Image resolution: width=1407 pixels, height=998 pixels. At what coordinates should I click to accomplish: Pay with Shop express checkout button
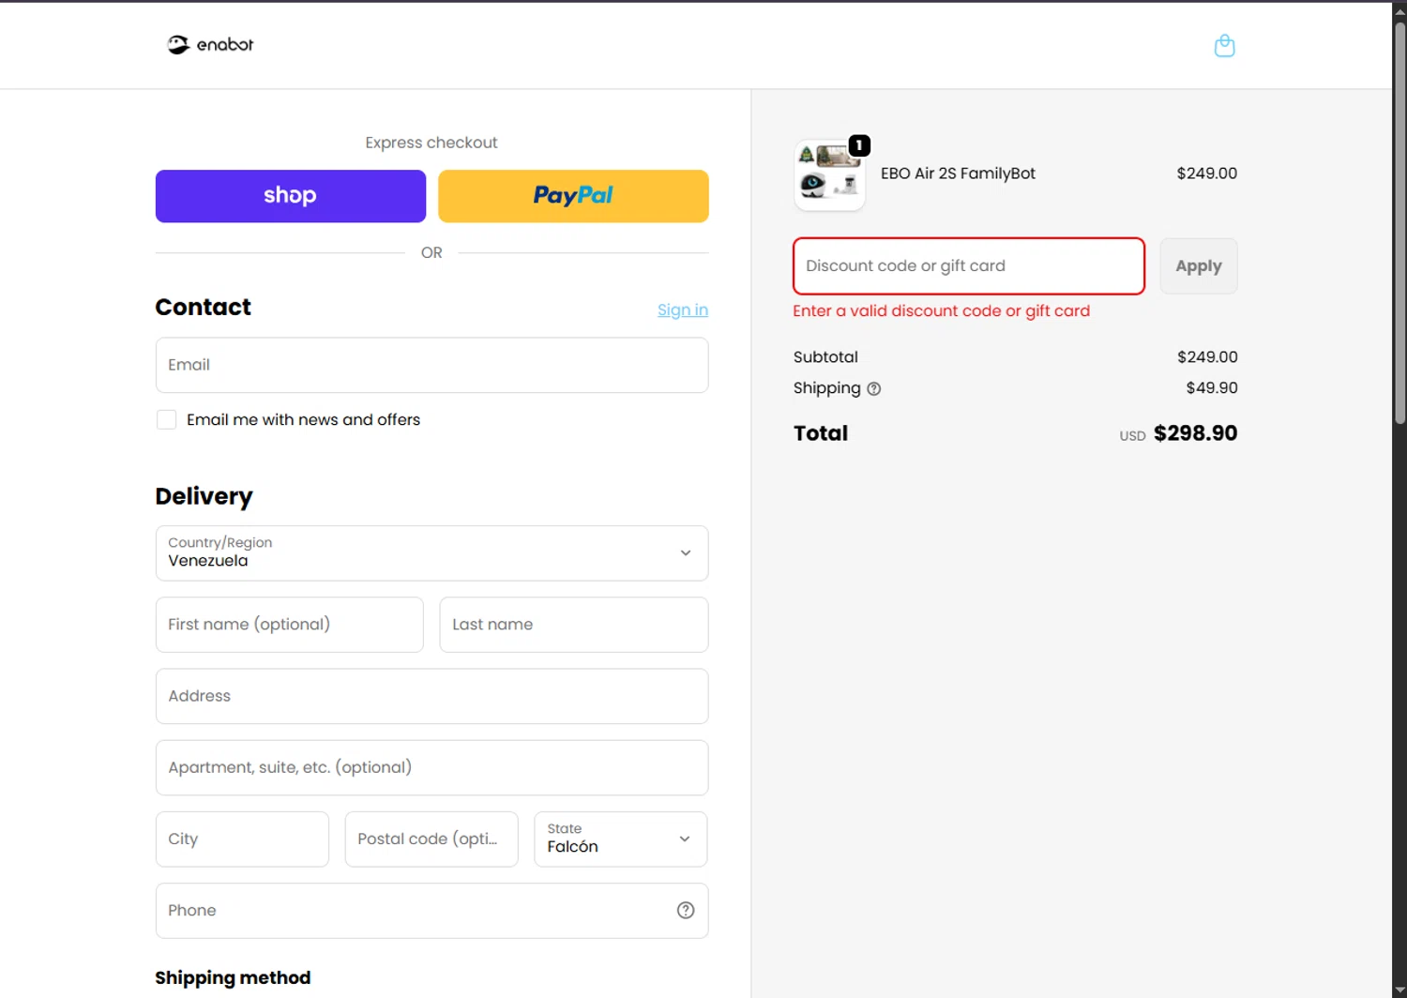point(291,196)
